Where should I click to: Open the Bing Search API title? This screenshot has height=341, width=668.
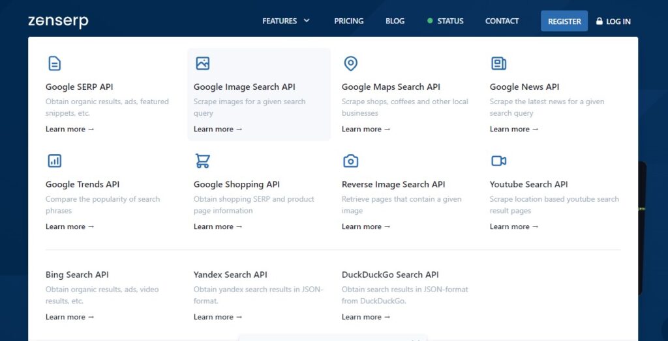[x=77, y=275]
